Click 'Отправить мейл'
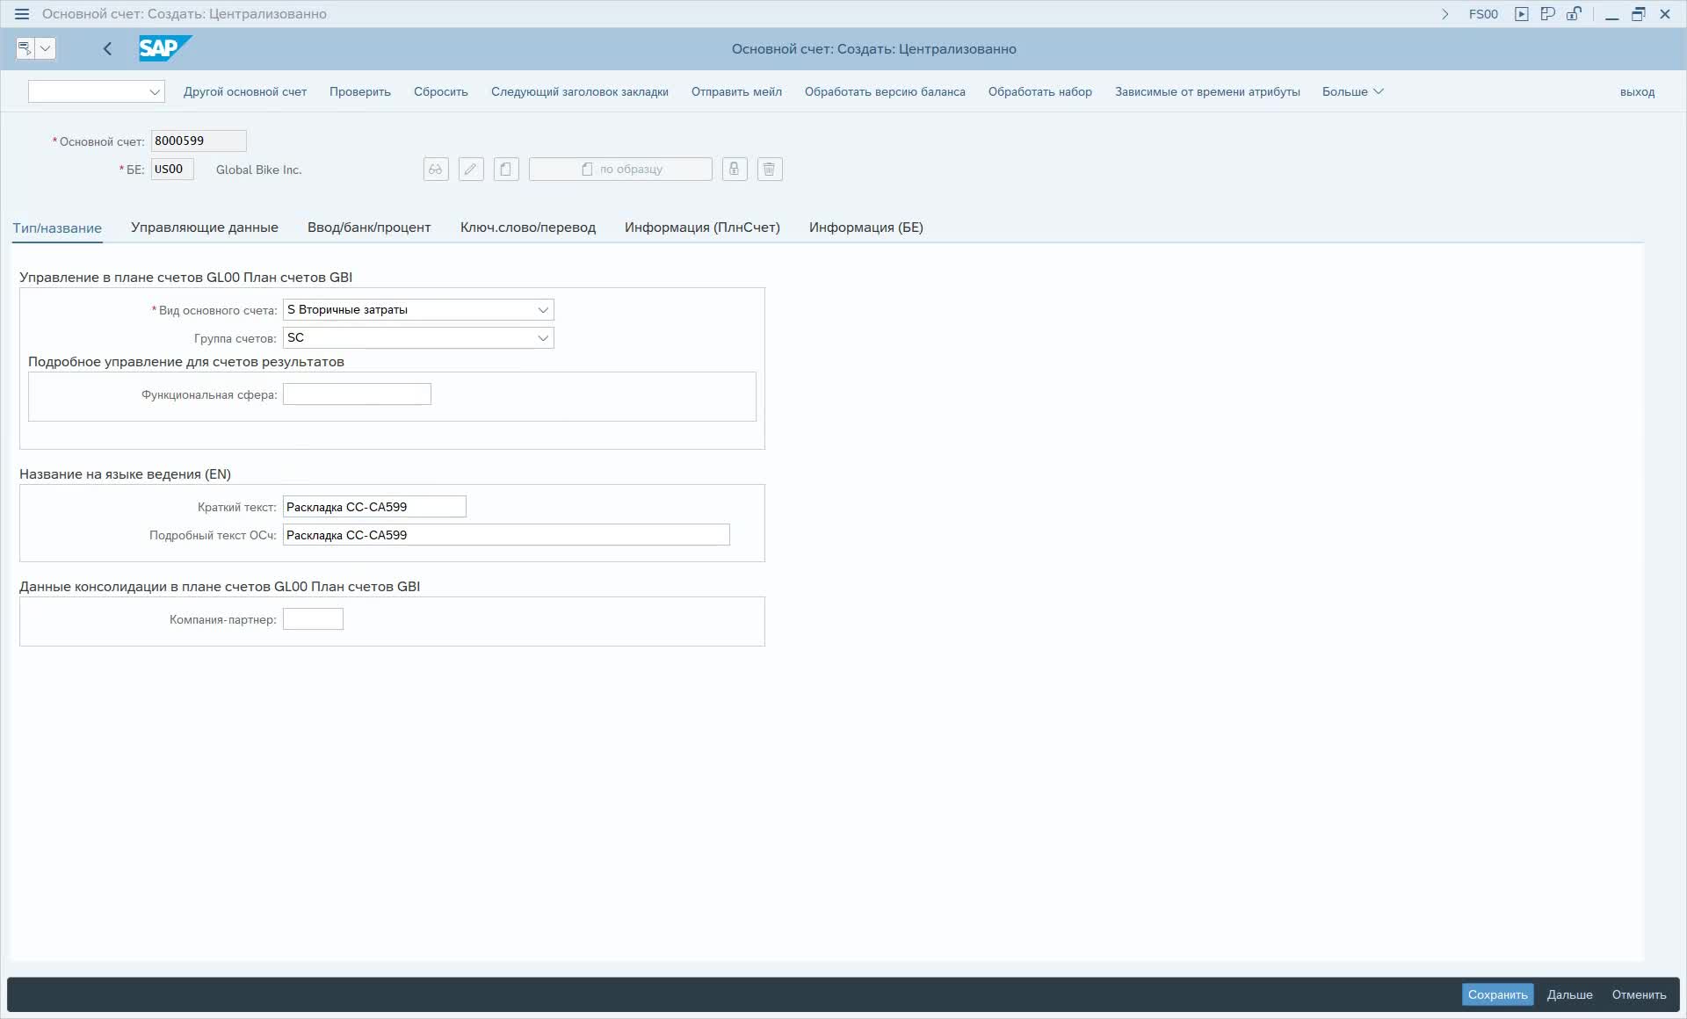The width and height of the screenshot is (1687, 1019). 736,91
